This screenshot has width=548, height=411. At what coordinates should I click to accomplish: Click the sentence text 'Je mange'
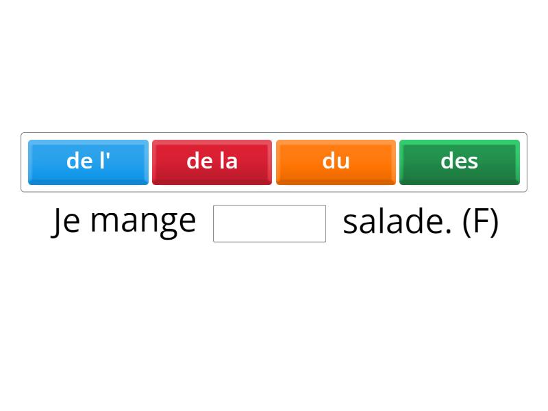[125, 221]
